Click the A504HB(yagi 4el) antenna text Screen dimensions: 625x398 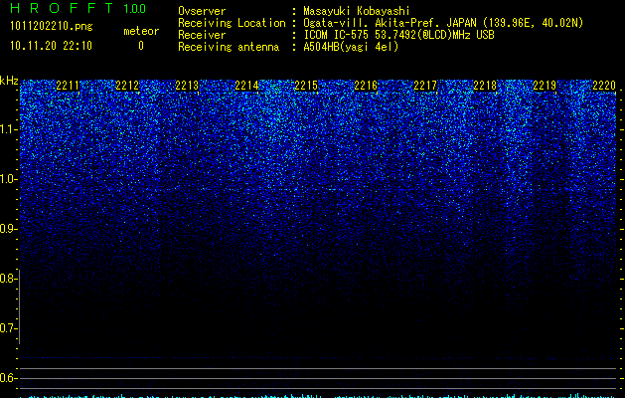point(351,47)
